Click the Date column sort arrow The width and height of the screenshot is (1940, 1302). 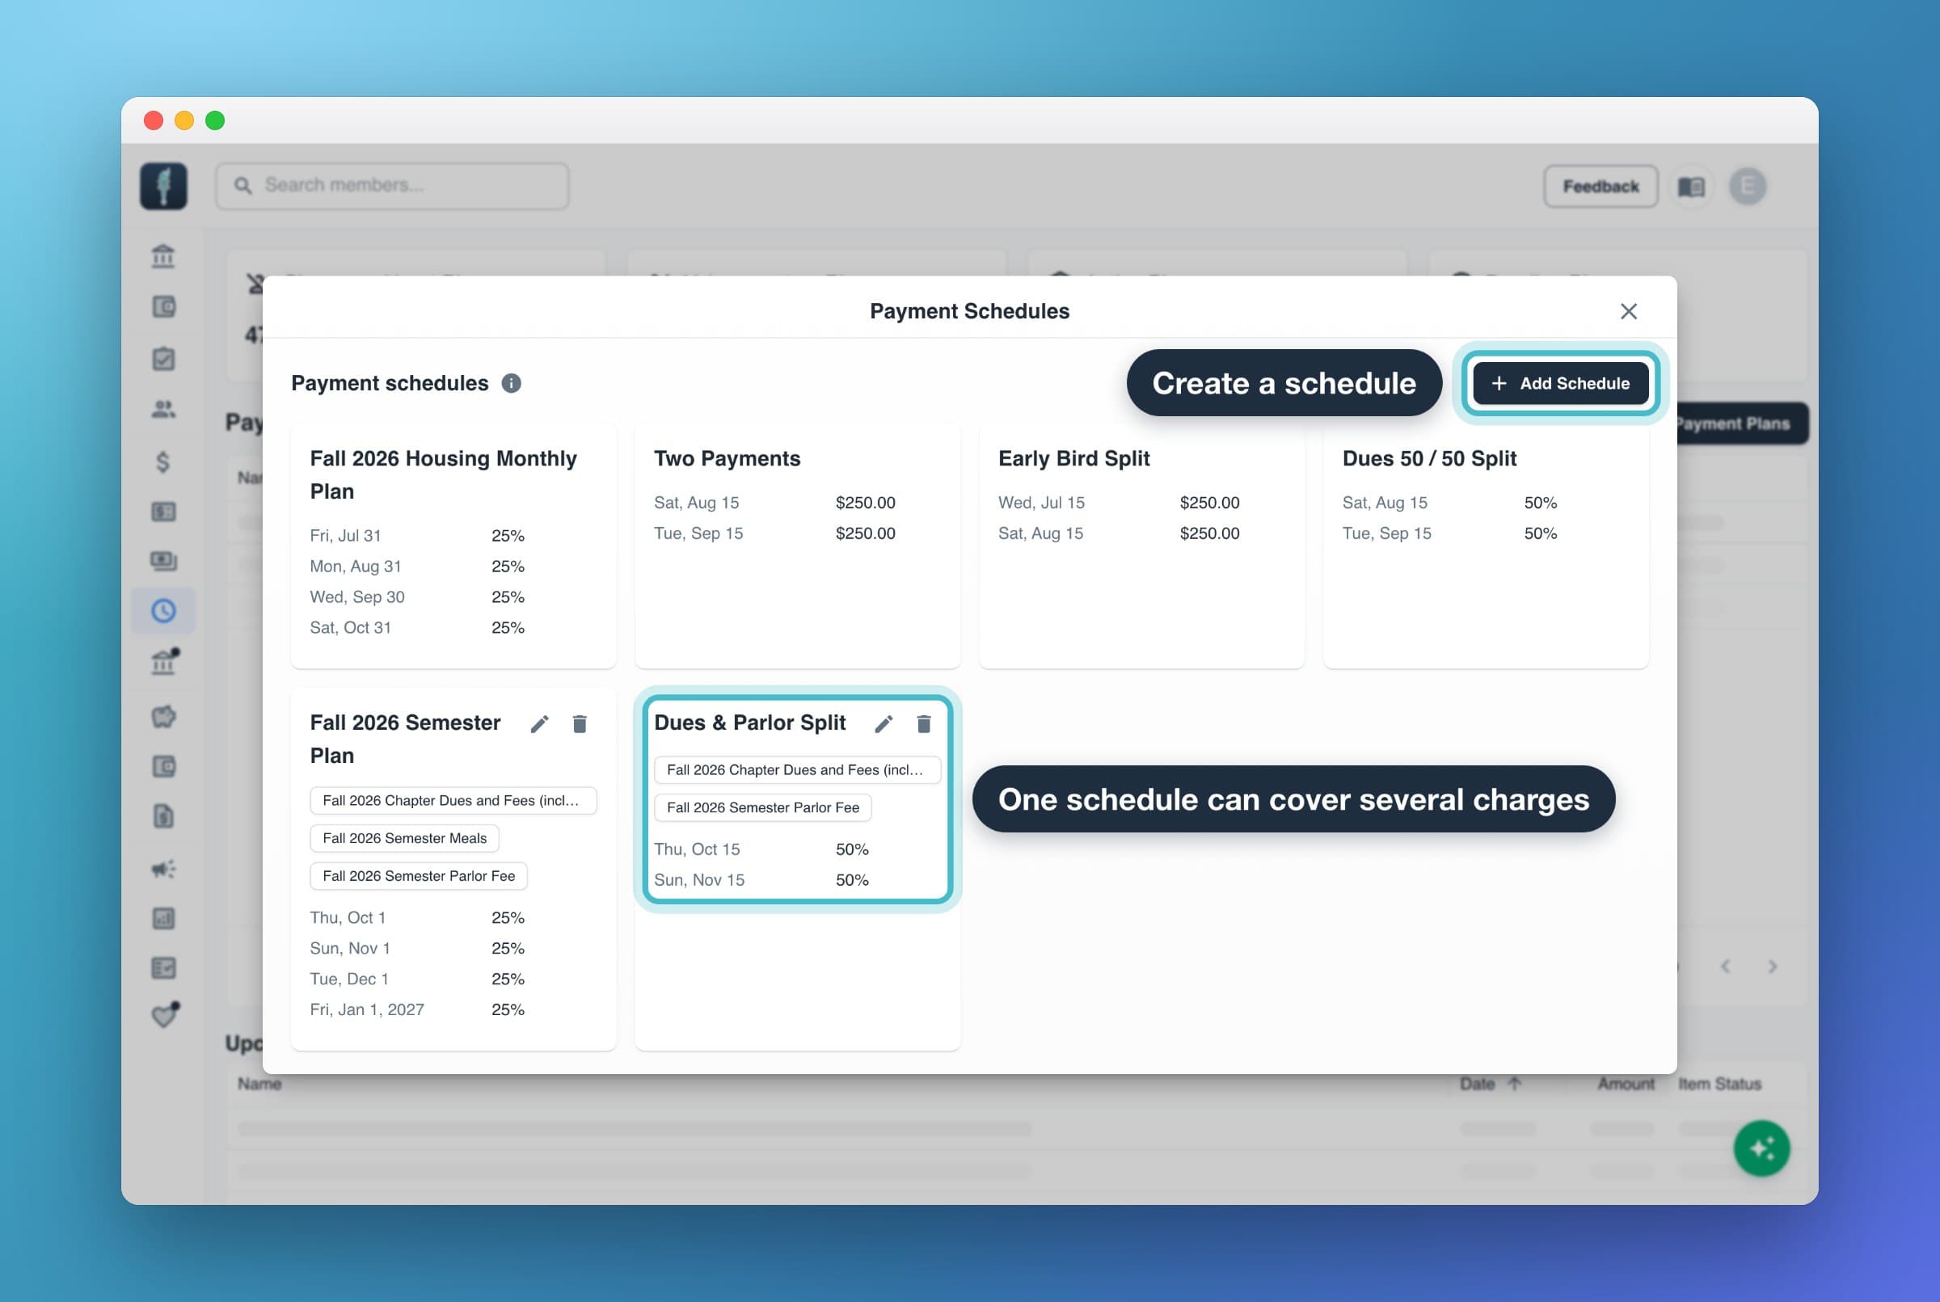click(x=1514, y=1084)
